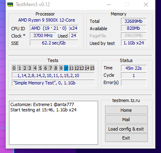Open the Home website button
Viewport: 161px width, 153px height.
pyautogui.click(x=126, y=110)
